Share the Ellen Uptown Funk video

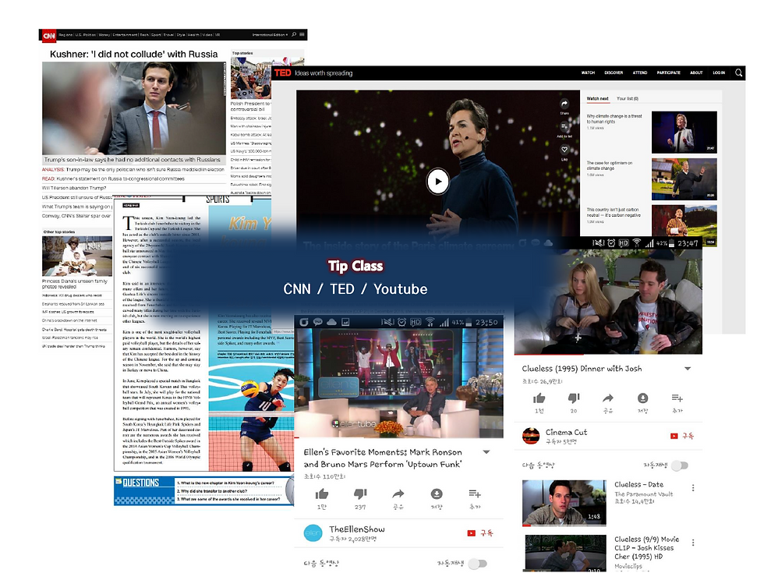(x=398, y=494)
